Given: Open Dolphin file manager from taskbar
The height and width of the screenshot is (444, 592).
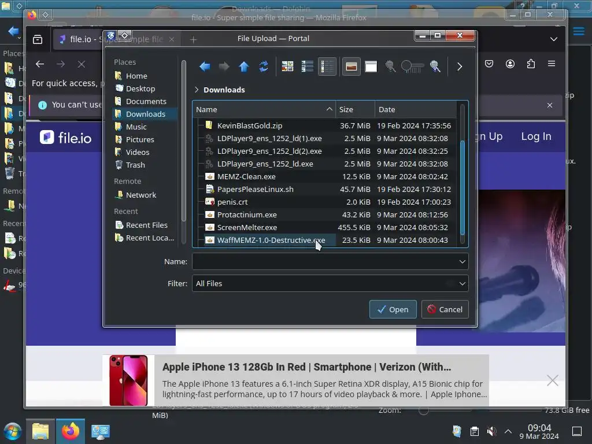Looking at the screenshot, I should [40, 431].
